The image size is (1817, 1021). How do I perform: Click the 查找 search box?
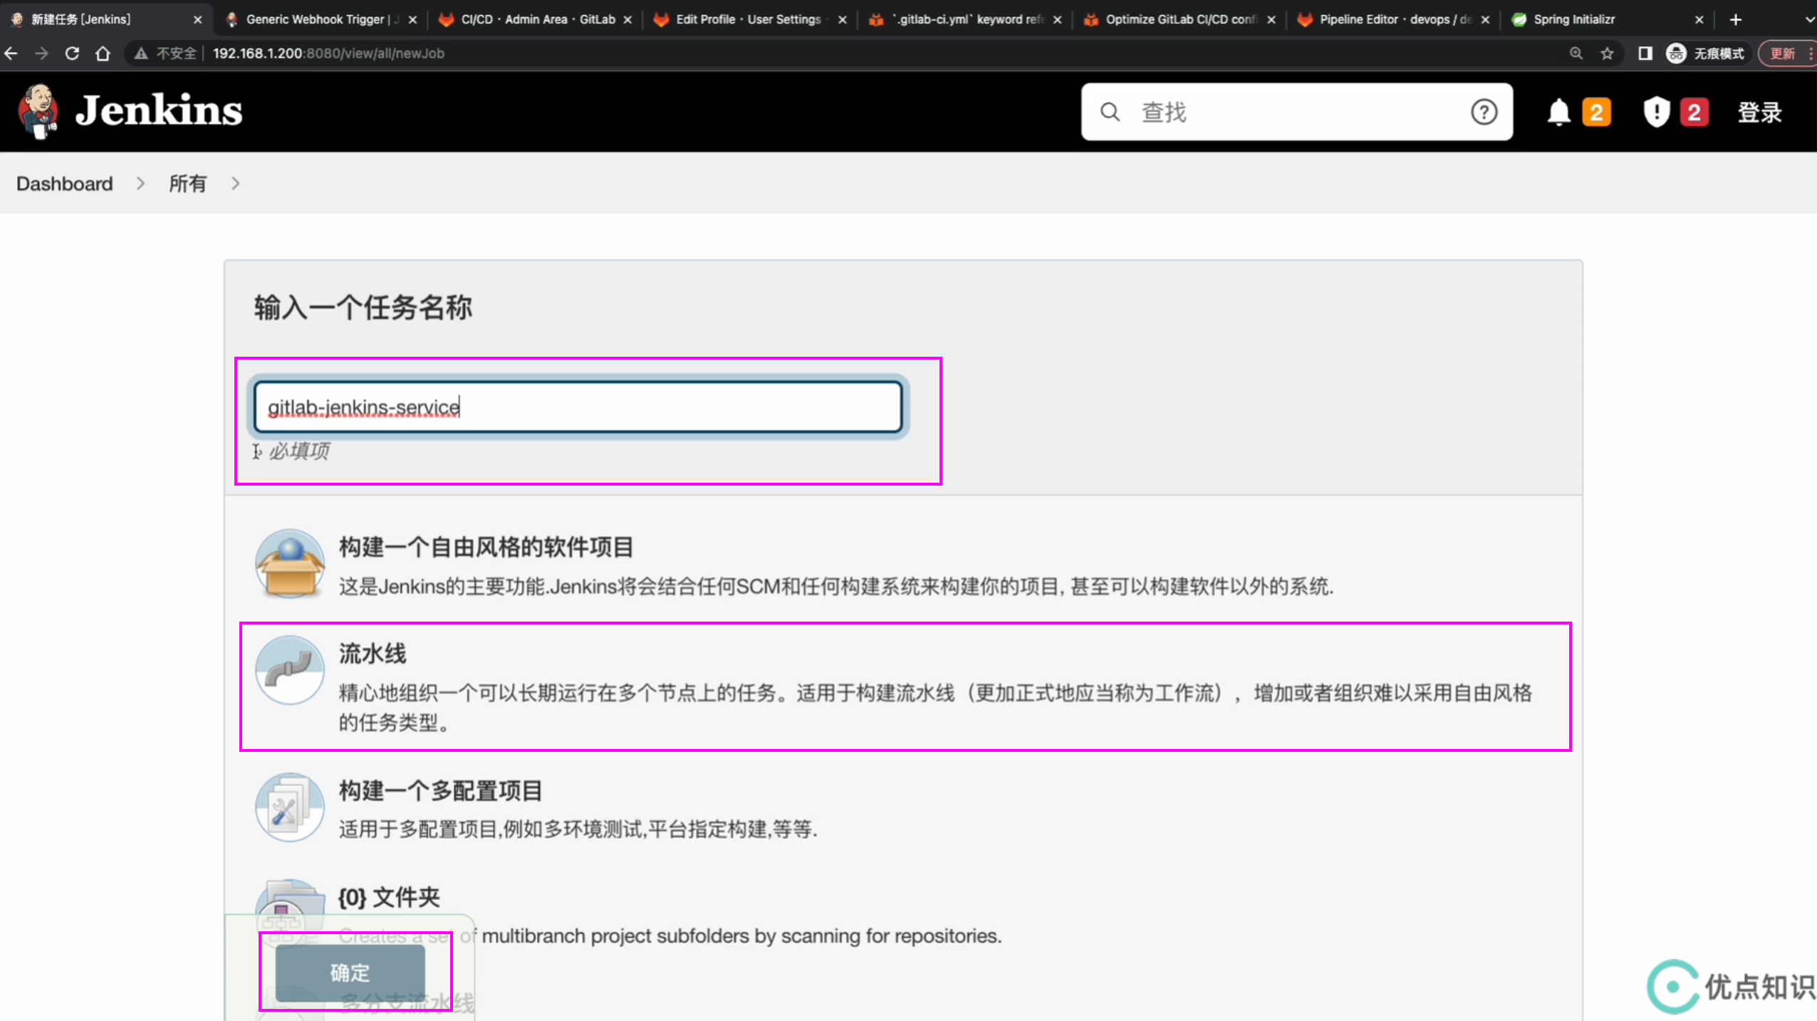click(x=1296, y=112)
